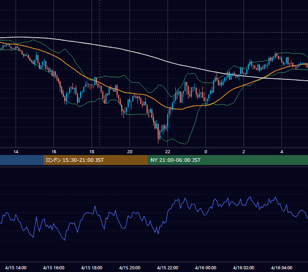
Task: Click the 20 hour label on price chart axis
Action: [130, 152]
